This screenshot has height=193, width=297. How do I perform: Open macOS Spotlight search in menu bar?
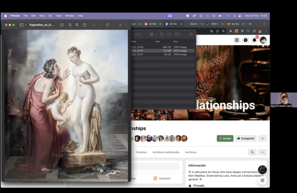(x=234, y=16)
